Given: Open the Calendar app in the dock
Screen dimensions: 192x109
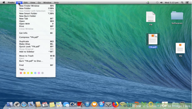Looking at the screenshot, I should tap(45, 105).
